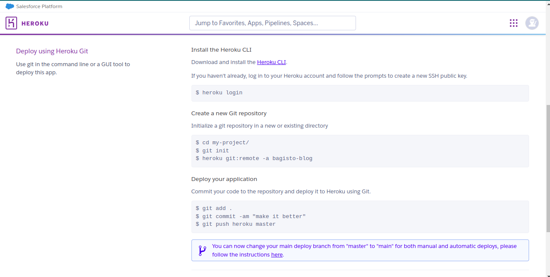Click the 'heroku git:remote -a bagisto-blog' line
The height and width of the screenshot is (277, 550).
click(x=257, y=158)
